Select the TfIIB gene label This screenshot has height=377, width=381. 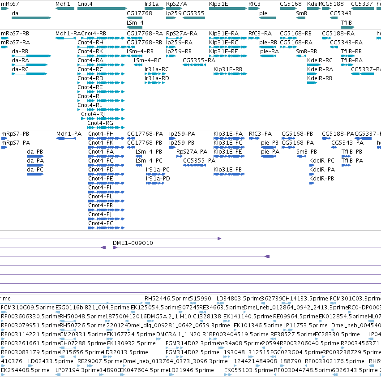pyautogui.click(x=346, y=22)
